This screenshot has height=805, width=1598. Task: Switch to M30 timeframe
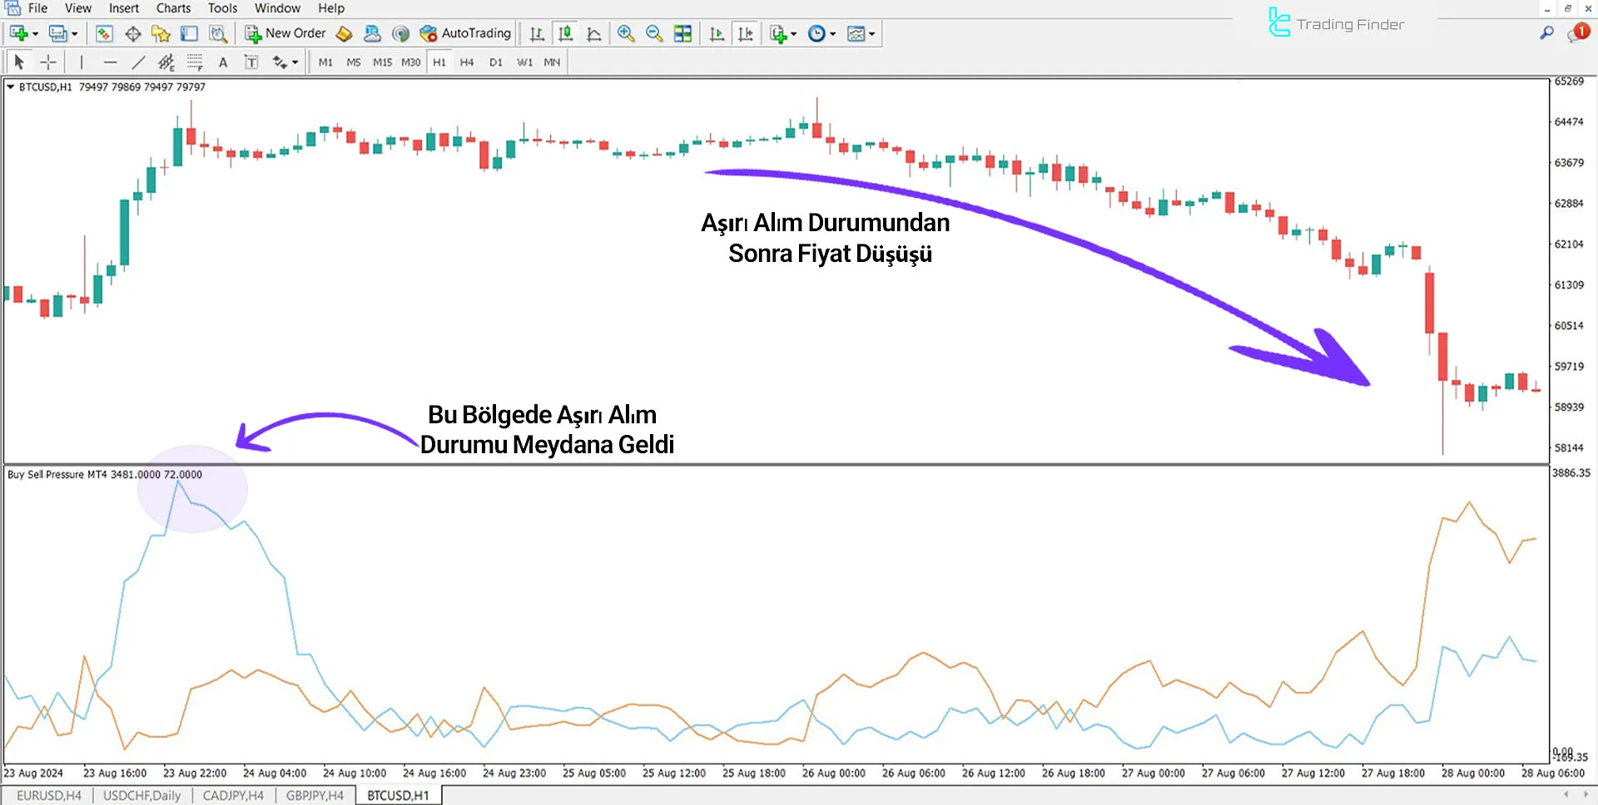point(411,62)
